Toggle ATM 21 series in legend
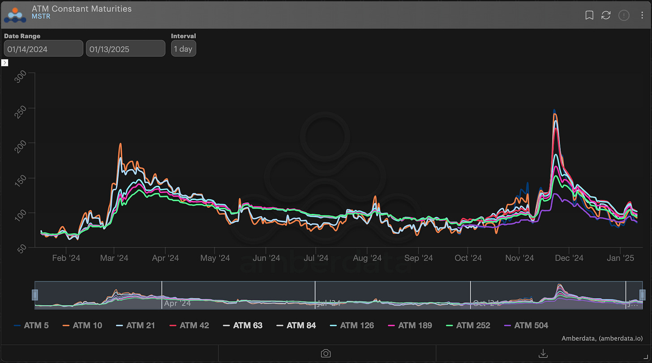Viewport: 652px width, 363px height. (135, 325)
